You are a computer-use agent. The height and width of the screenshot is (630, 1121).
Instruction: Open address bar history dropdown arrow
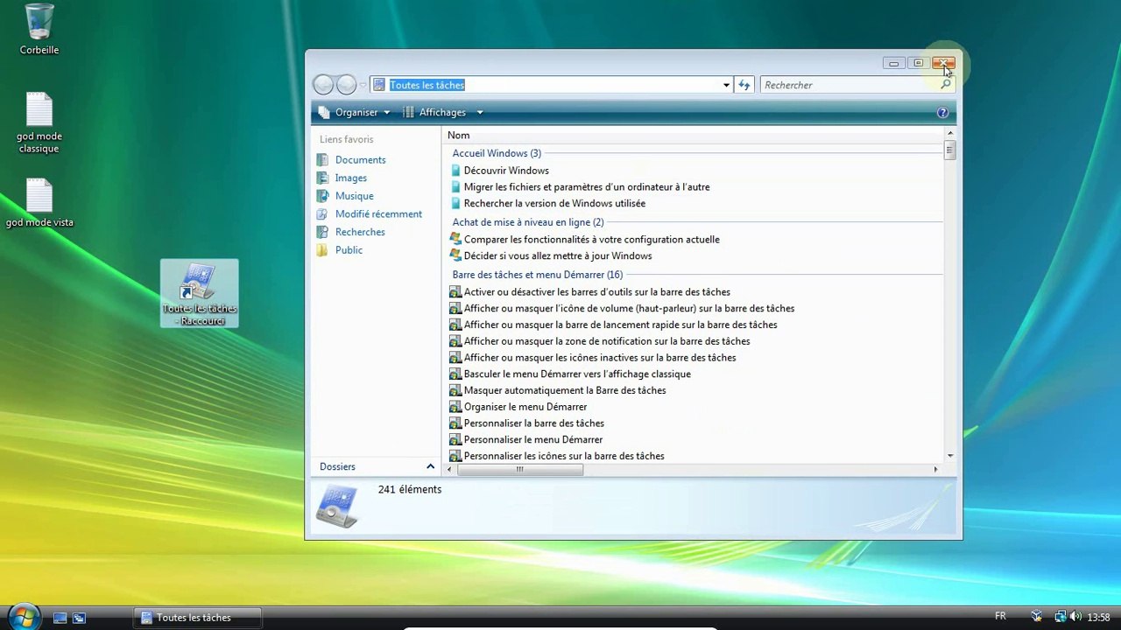[x=726, y=85]
